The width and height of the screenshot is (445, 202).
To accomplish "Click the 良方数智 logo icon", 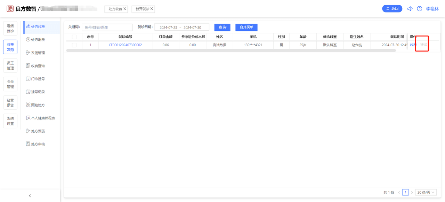I will click(10, 9).
